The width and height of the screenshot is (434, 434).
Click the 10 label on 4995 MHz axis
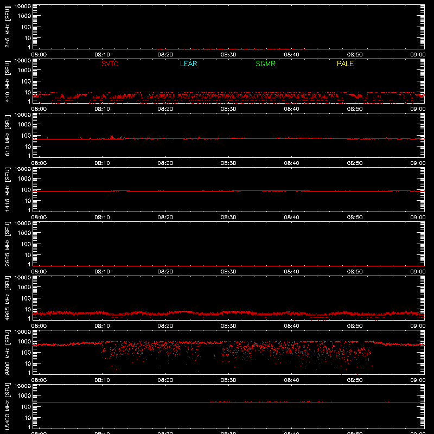pos(28,309)
